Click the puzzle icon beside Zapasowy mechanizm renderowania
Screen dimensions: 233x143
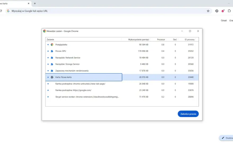pos(52,71)
